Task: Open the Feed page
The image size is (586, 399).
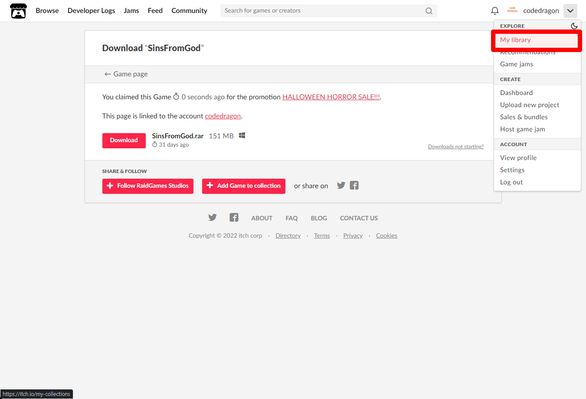Action: tap(155, 11)
